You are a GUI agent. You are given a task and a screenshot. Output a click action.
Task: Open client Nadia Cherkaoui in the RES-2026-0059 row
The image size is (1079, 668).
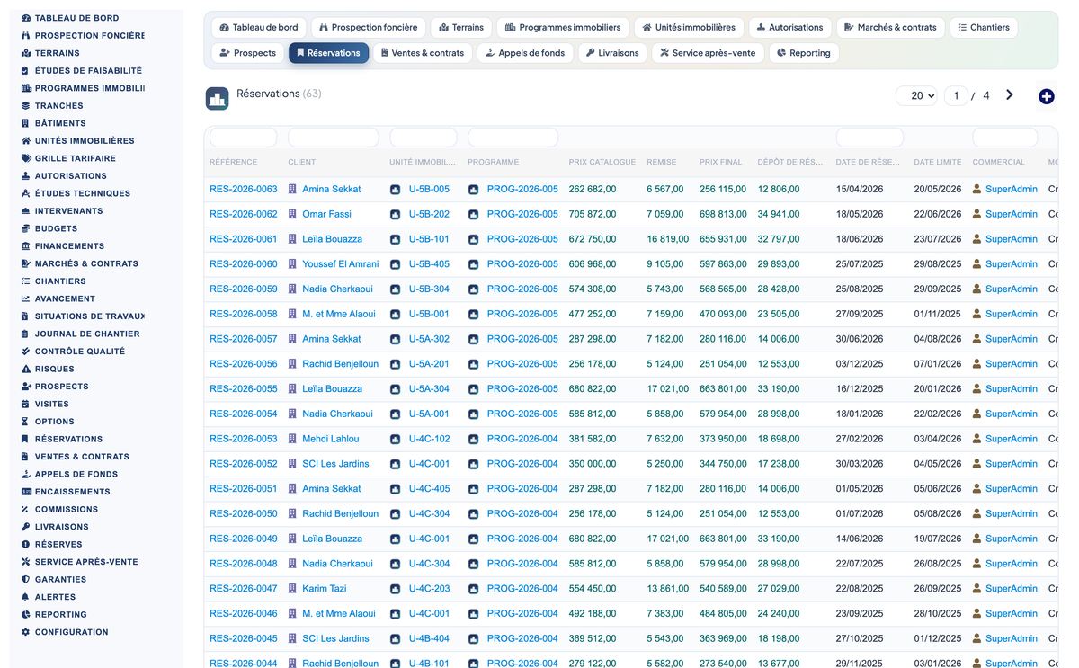point(337,289)
